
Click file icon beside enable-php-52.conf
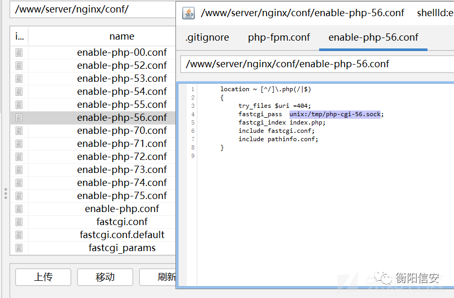tap(19, 66)
